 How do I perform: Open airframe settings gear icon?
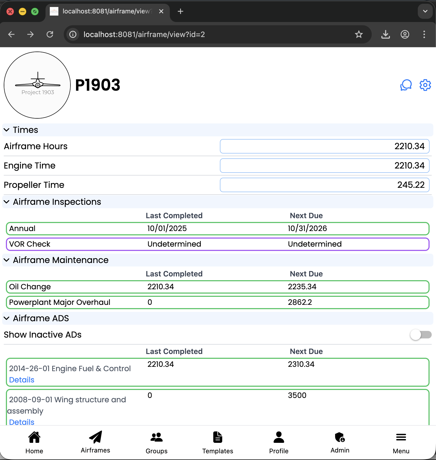coord(425,85)
